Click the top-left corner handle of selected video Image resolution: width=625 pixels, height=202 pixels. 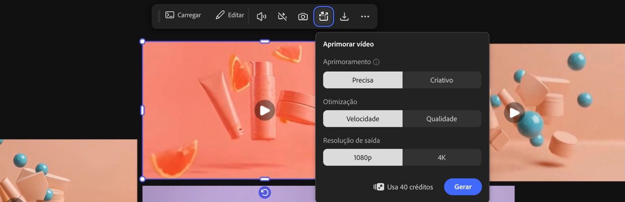[142, 41]
